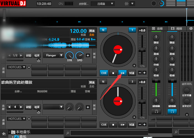This screenshot has width=194, height=138.
Task: Click the 结束 loop-out button on deck 3
Action: [37, 107]
